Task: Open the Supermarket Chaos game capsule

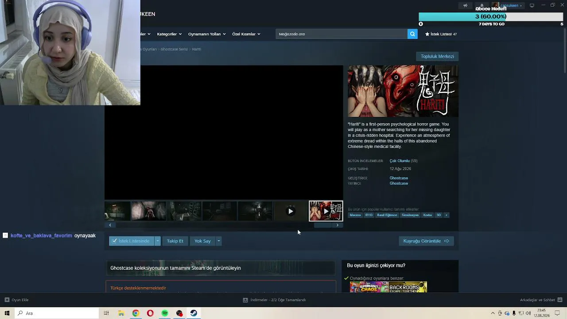Action: (369, 287)
